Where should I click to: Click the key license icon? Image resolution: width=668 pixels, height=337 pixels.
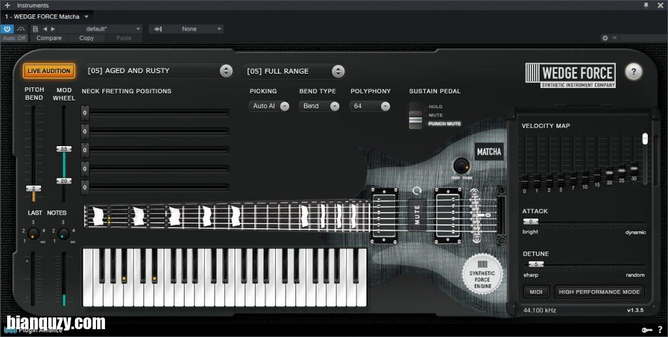click(646, 330)
